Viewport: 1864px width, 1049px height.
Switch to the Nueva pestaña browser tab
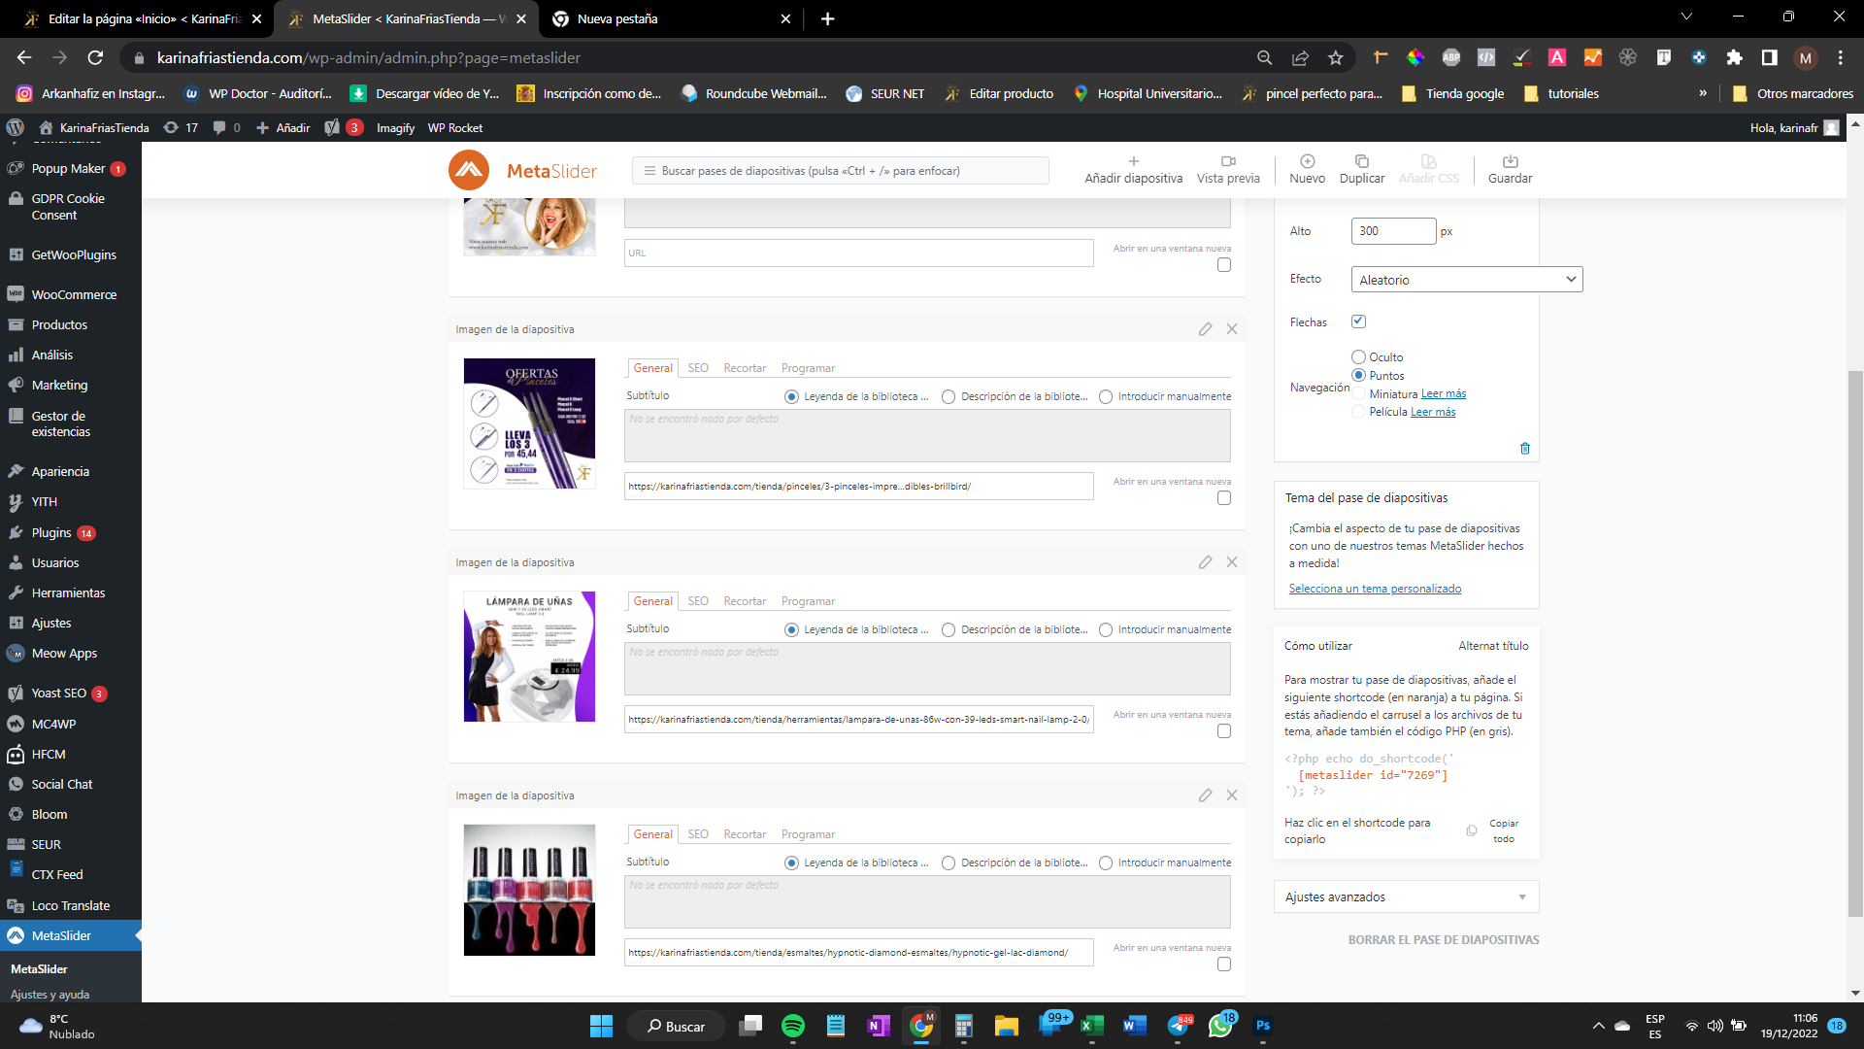coord(668,18)
